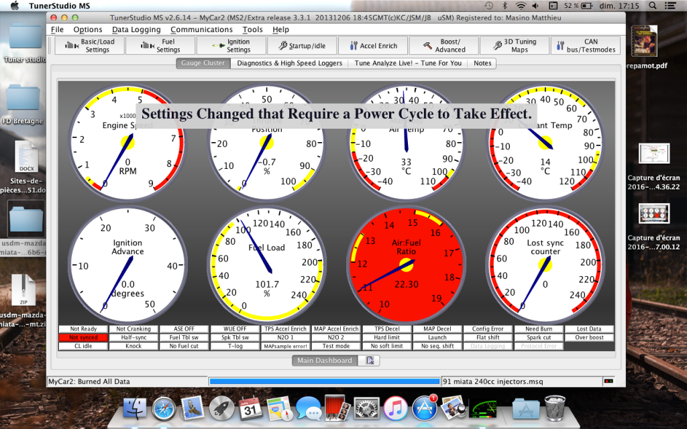Image resolution: width=687 pixels, height=429 pixels.
Task: Click the Config Error indicator
Action: click(488, 328)
